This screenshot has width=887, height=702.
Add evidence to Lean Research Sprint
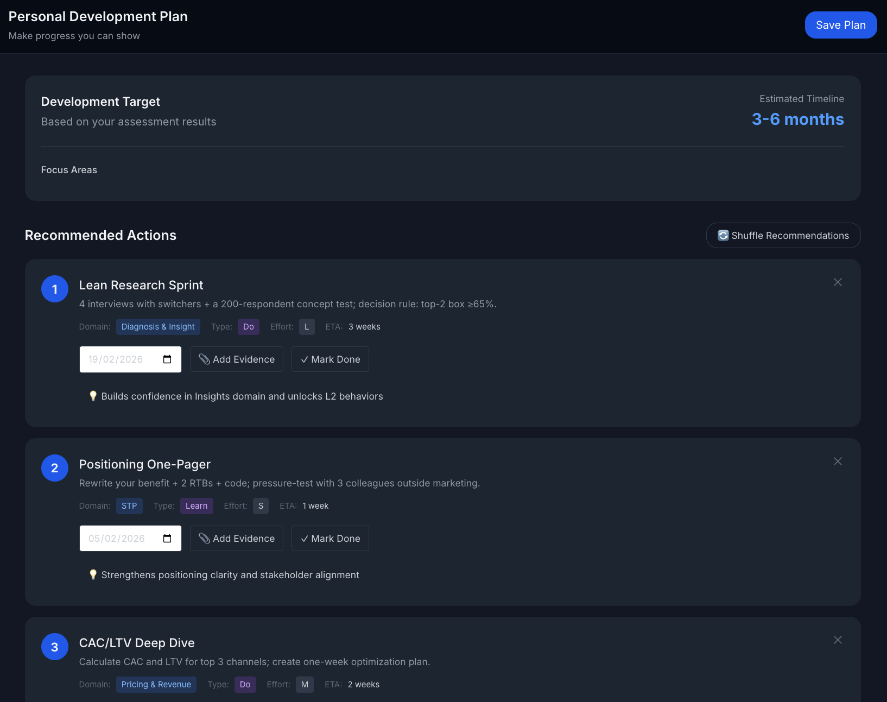[237, 359]
